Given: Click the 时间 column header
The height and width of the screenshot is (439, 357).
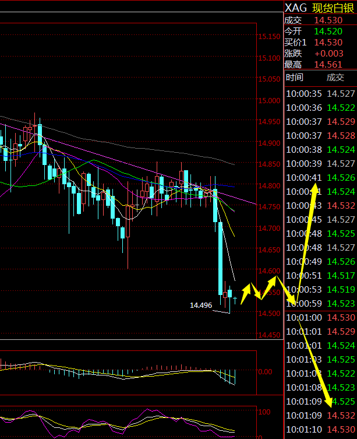Looking at the screenshot, I should [294, 78].
